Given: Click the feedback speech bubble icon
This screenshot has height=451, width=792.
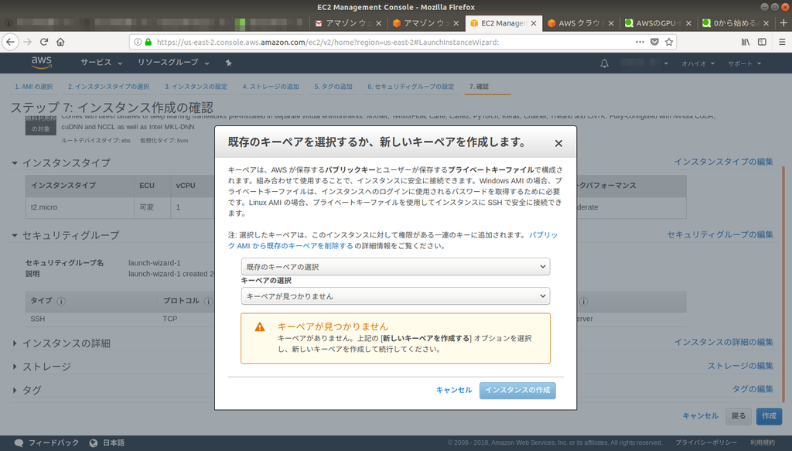Looking at the screenshot, I should pyautogui.click(x=19, y=443).
